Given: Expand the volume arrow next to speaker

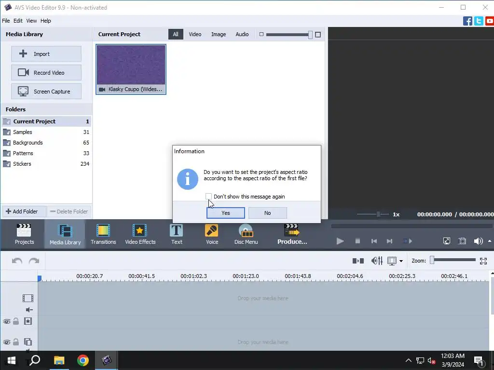Looking at the screenshot, I should [490, 241].
